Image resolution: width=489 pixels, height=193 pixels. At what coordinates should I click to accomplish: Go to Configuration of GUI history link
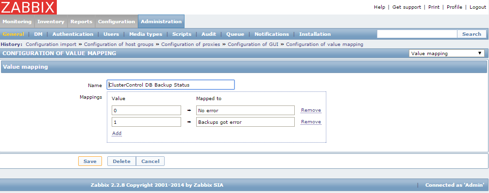tap(253, 45)
